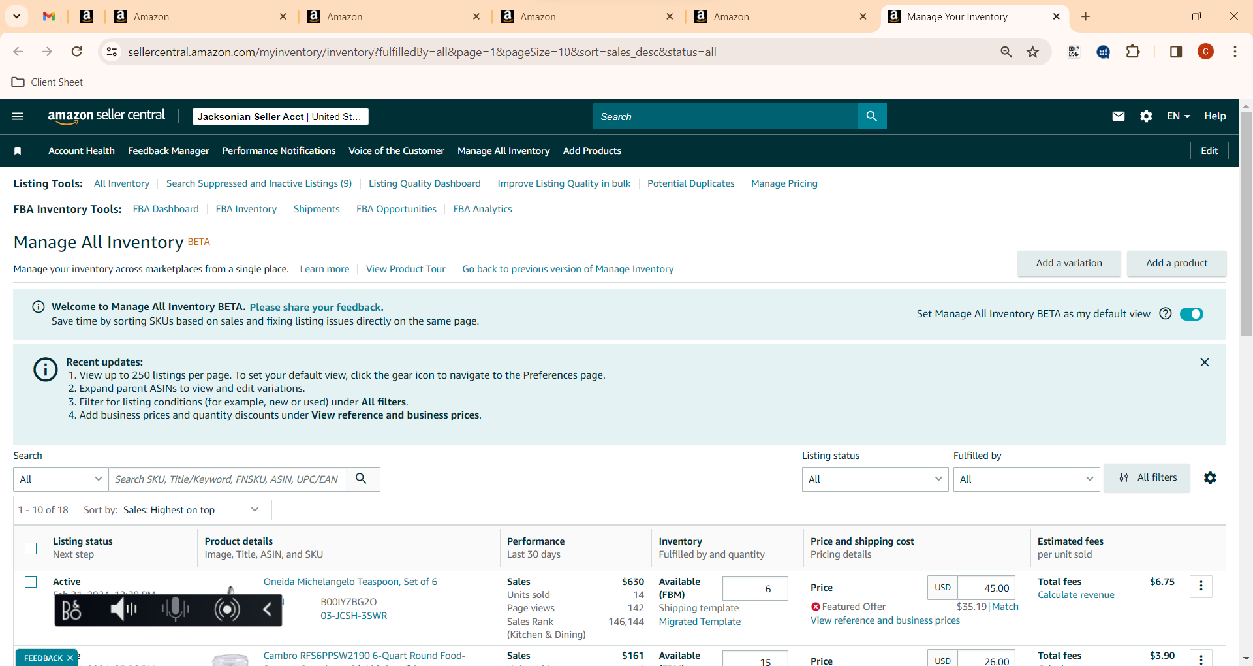Select Manage All Inventory in nav bar
This screenshot has height=666, width=1253.
tap(504, 151)
